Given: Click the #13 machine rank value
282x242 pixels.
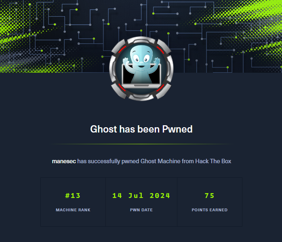Looking at the screenshot, I should tap(73, 196).
